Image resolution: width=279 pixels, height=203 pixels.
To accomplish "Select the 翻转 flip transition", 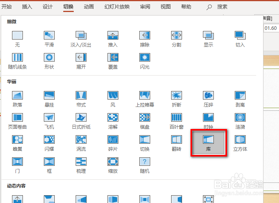I will 177,143.
